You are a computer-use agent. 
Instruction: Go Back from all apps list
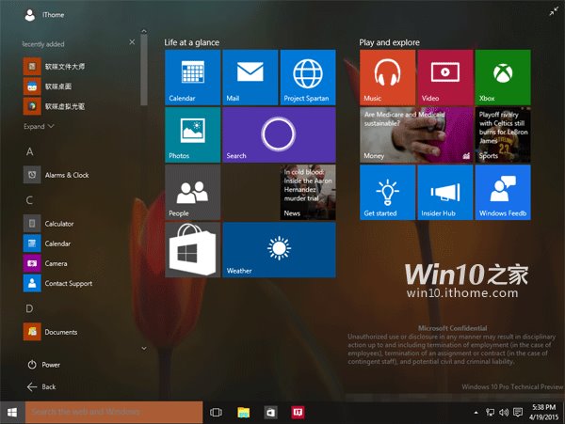click(x=41, y=386)
